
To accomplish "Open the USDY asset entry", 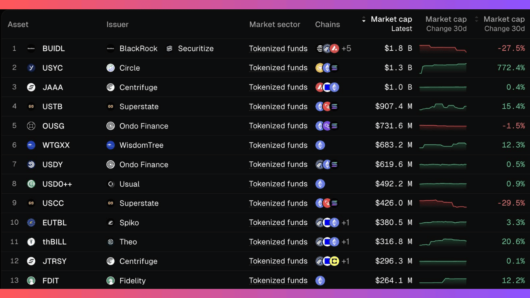I will tap(52, 165).
